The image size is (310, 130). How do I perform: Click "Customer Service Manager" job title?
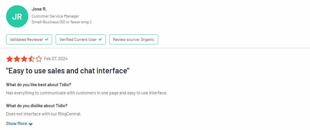click(55, 16)
